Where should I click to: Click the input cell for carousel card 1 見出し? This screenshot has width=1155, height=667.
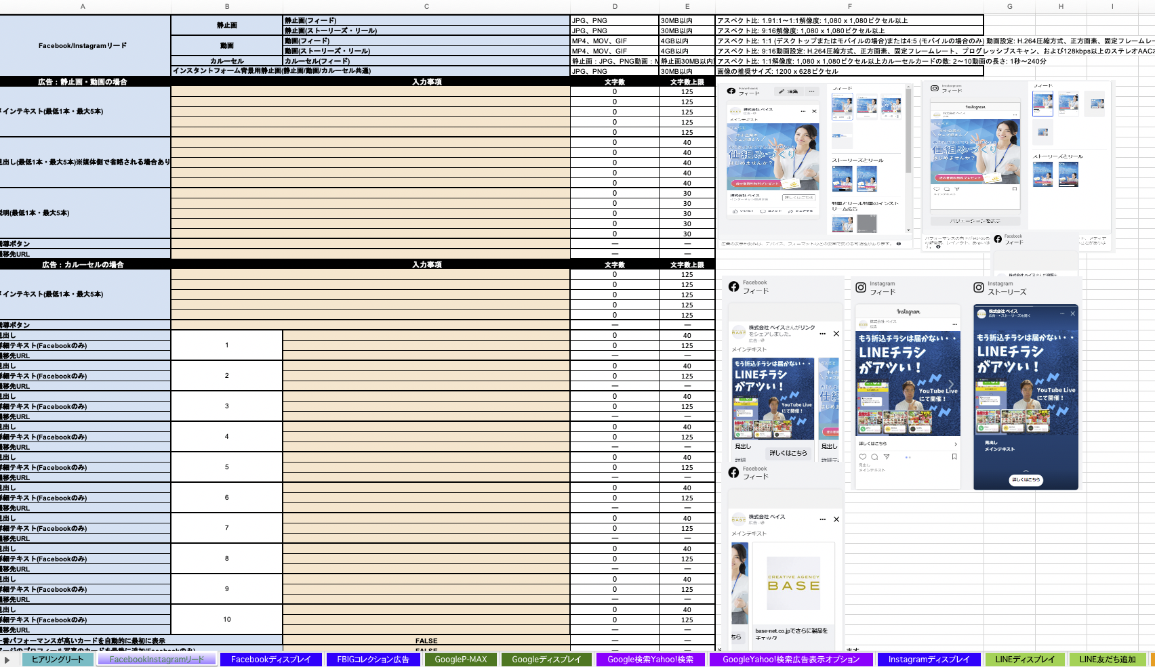pyautogui.click(x=426, y=335)
